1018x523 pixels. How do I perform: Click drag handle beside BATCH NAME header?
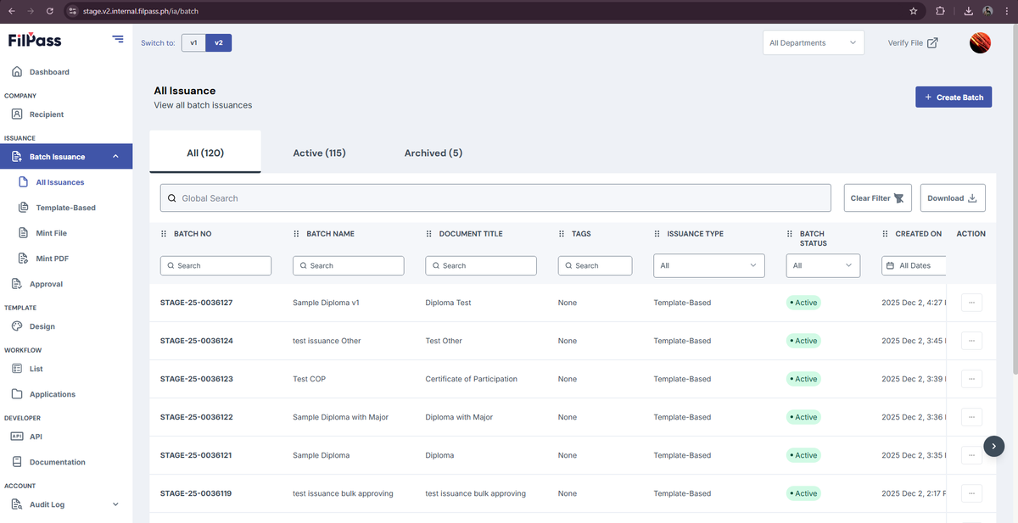pyautogui.click(x=296, y=234)
